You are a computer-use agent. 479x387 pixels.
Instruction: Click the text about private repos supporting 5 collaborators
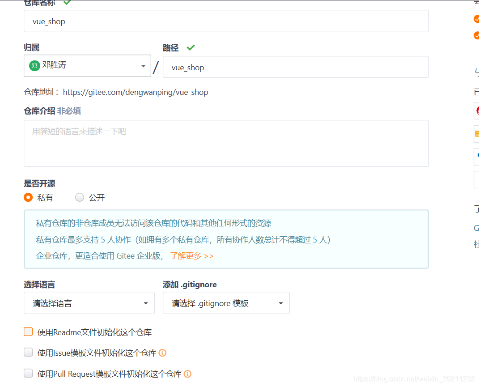click(183, 240)
